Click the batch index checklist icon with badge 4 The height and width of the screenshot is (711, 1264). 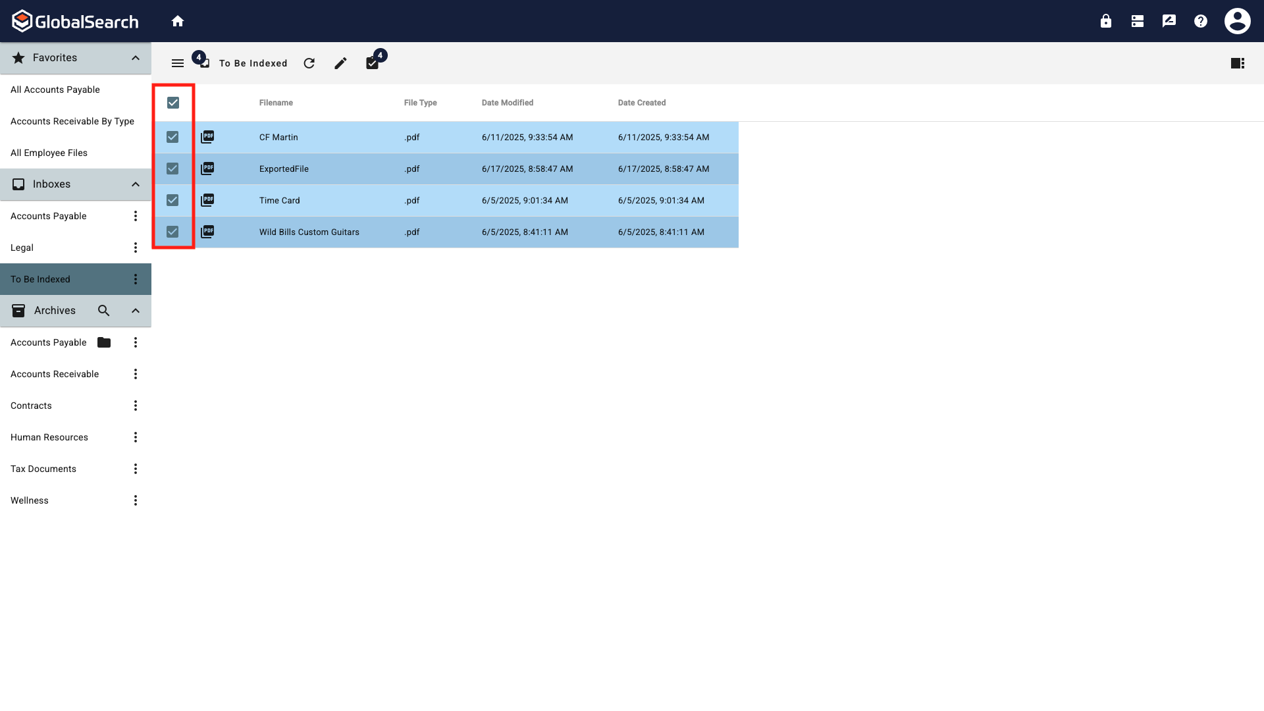(x=372, y=63)
